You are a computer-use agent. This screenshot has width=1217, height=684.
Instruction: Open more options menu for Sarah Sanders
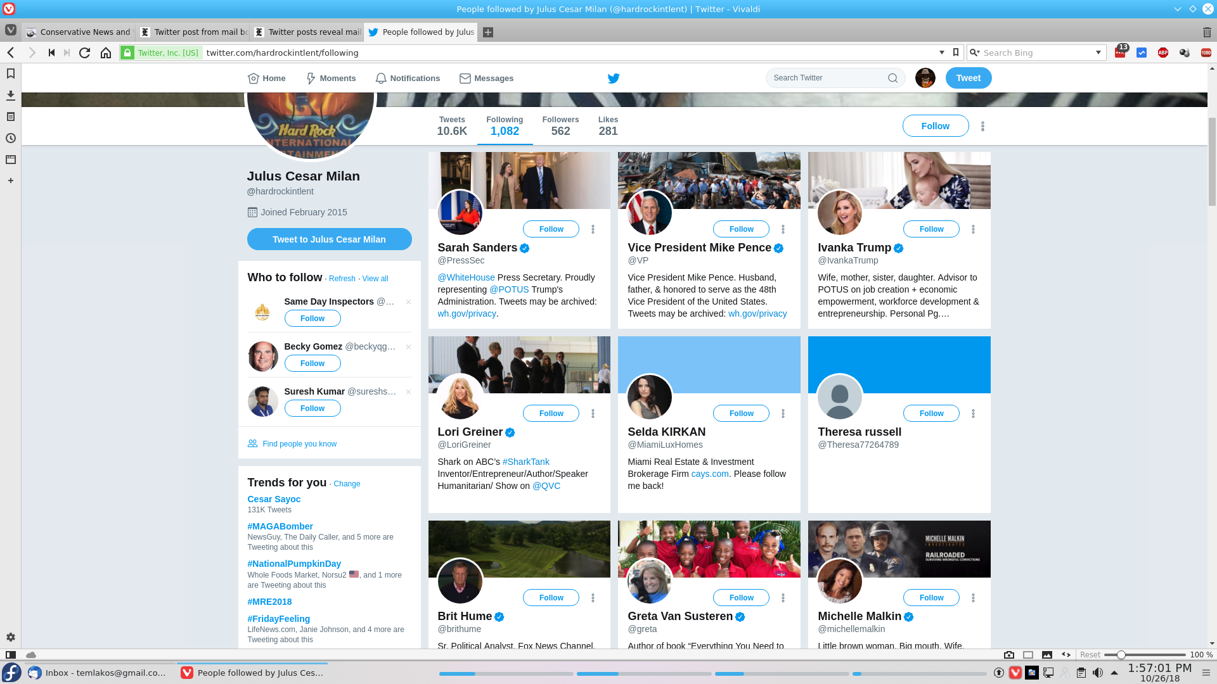[x=593, y=229]
